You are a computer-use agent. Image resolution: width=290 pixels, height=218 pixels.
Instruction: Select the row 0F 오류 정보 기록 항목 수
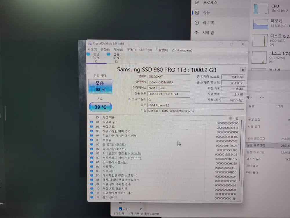tap(164, 185)
